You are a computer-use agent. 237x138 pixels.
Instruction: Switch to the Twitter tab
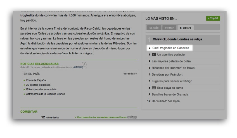tap(169, 28)
